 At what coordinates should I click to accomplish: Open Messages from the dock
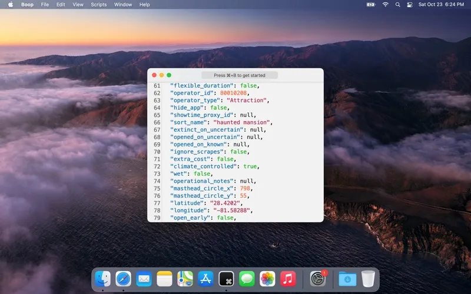247,279
